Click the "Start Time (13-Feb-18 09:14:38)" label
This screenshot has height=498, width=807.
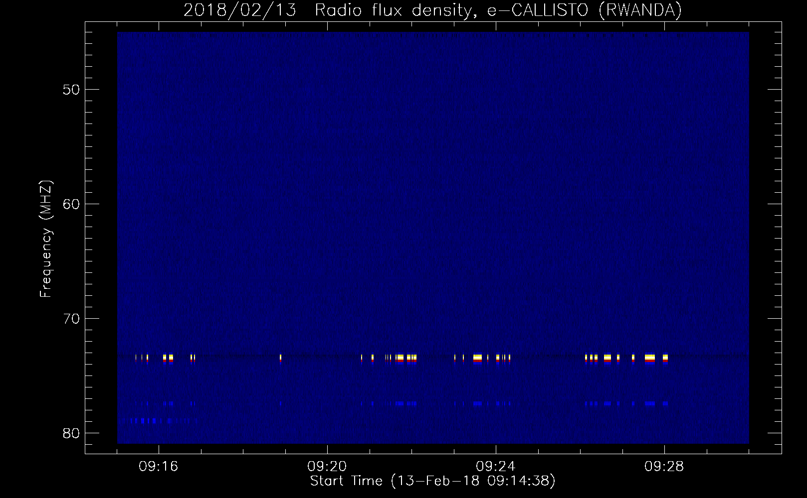click(433, 481)
